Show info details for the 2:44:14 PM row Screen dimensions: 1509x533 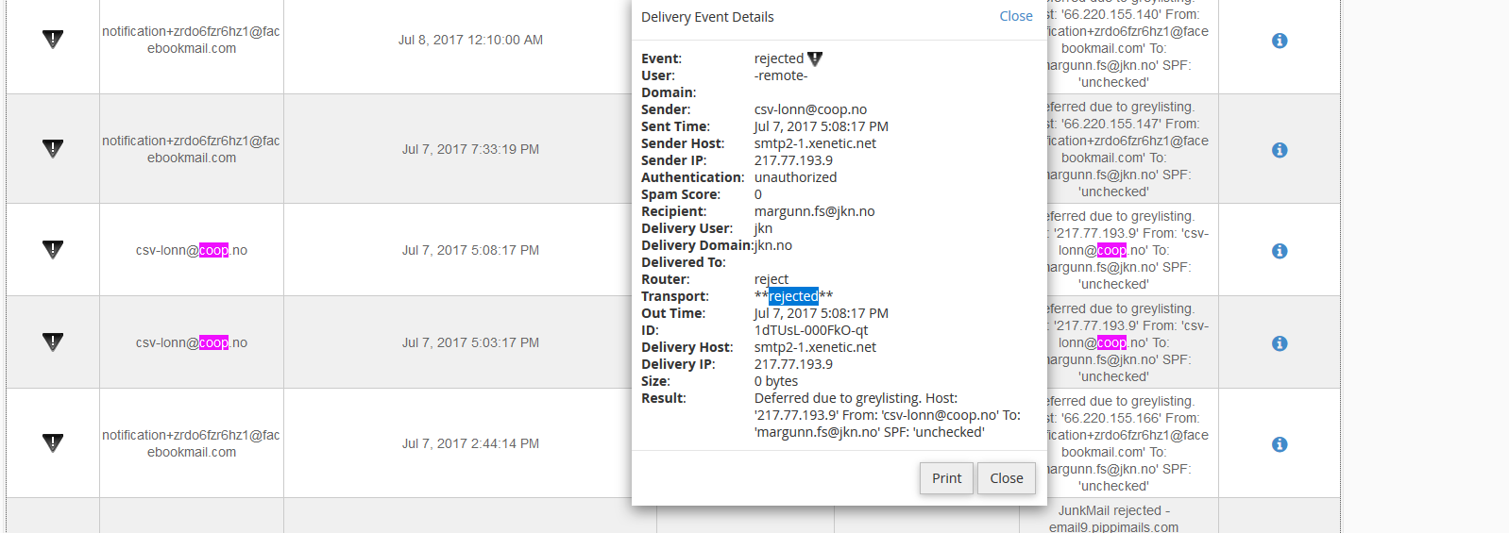coord(1280,444)
